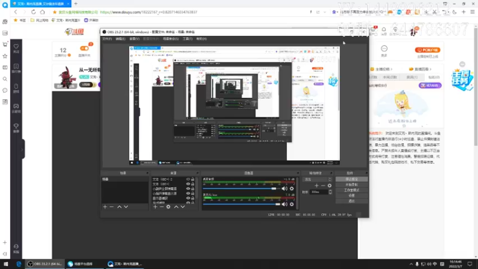The width and height of the screenshot is (478, 269).
Task: Open the Windows Start menu
Action: pos(6,264)
